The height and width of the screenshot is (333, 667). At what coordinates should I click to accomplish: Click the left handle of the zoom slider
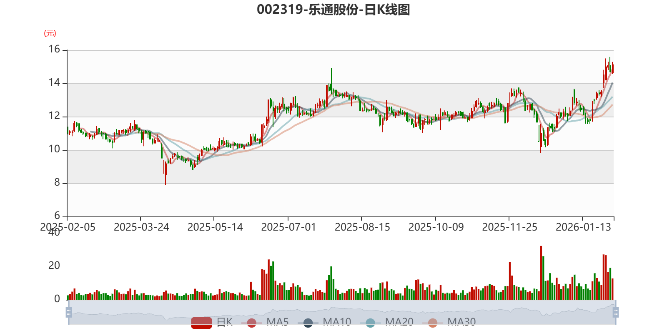coord(69,312)
